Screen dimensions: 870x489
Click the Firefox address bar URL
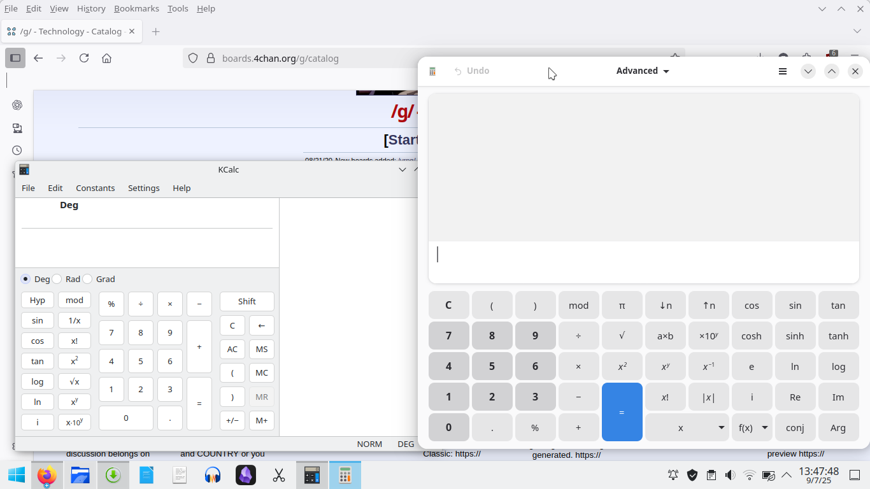280,58
